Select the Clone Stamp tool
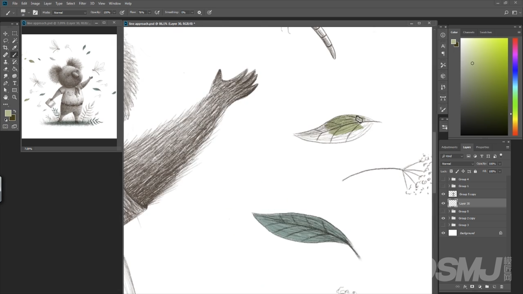523x294 pixels. [x=5, y=62]
